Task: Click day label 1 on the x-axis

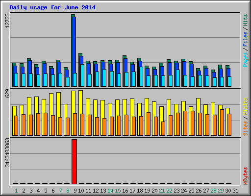Action: tap(16, 191)
